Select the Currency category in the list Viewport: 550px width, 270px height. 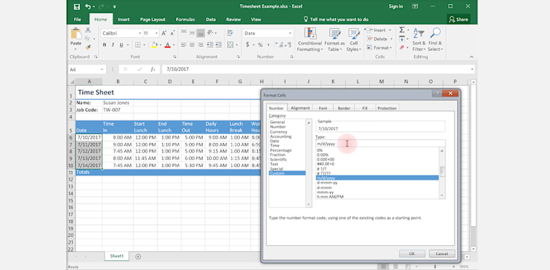pos(278,132)
